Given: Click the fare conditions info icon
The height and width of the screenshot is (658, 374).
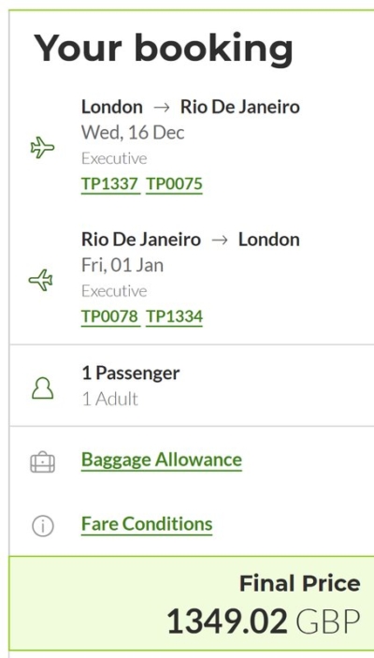Looking at the screenshot, I should point(43,525).
